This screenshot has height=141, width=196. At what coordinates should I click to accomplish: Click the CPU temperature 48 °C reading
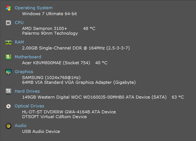click(89, 28)
